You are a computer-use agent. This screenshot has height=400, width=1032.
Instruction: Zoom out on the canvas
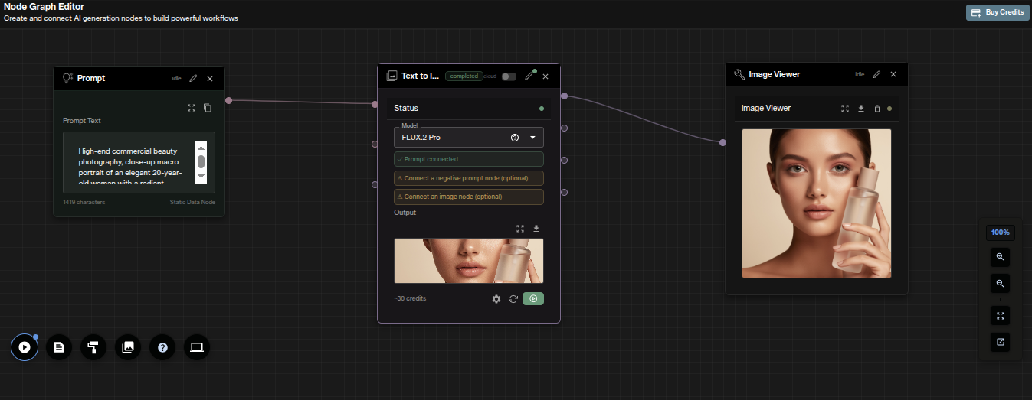pyautogui.click(x=1001, y=283)
